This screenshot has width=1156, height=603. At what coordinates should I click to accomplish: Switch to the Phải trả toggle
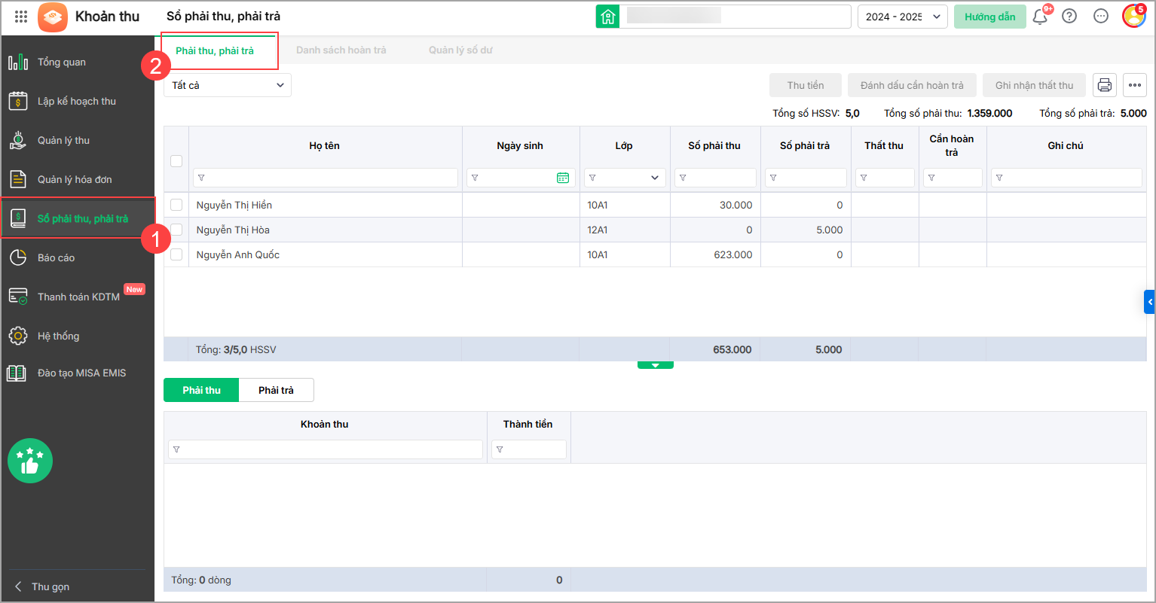coord(276,390)
